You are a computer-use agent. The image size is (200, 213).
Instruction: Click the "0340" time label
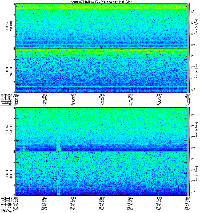tap(159, 209)
